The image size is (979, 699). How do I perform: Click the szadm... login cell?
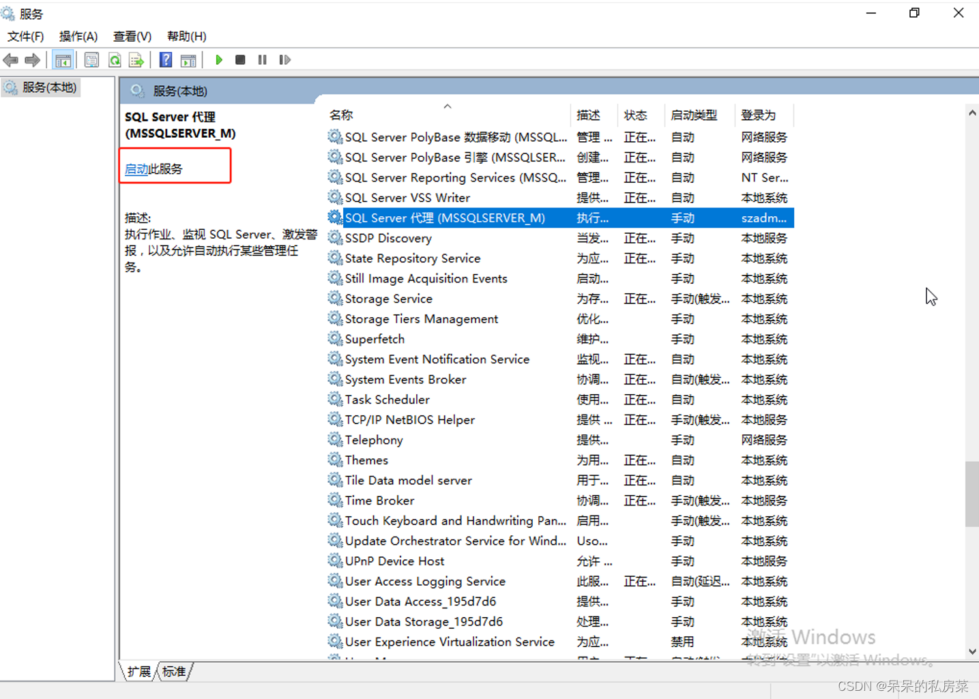(764, 218)
